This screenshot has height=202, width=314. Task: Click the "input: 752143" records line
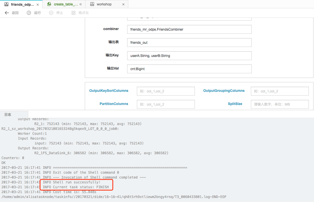[x=89, y=143]
